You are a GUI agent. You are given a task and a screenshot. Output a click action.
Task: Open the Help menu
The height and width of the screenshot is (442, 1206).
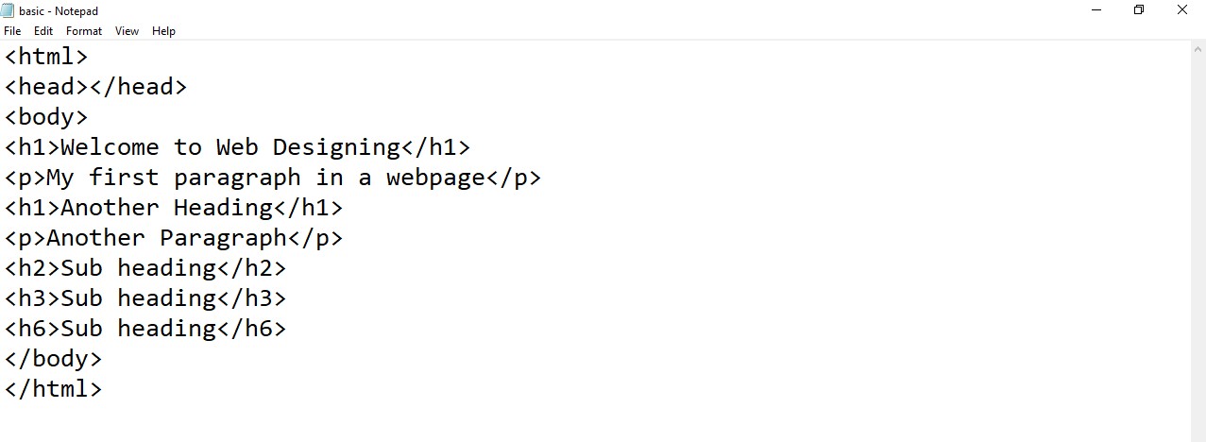[163, 31]
